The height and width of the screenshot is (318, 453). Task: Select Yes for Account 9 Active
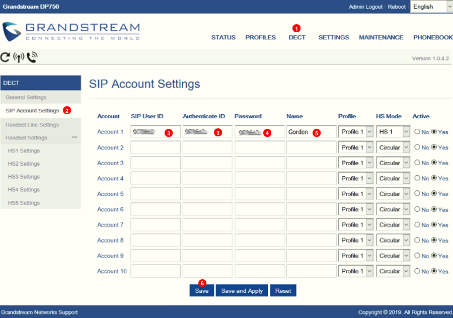click(x=434, y=255)
